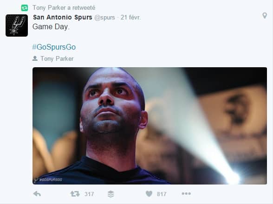Click the location pin icon
Screen dimensions: 273x204
[265, 15]
